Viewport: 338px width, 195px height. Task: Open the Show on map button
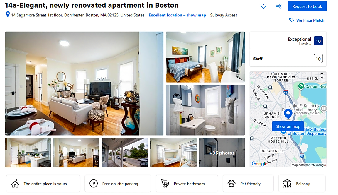tap(288, 126)
